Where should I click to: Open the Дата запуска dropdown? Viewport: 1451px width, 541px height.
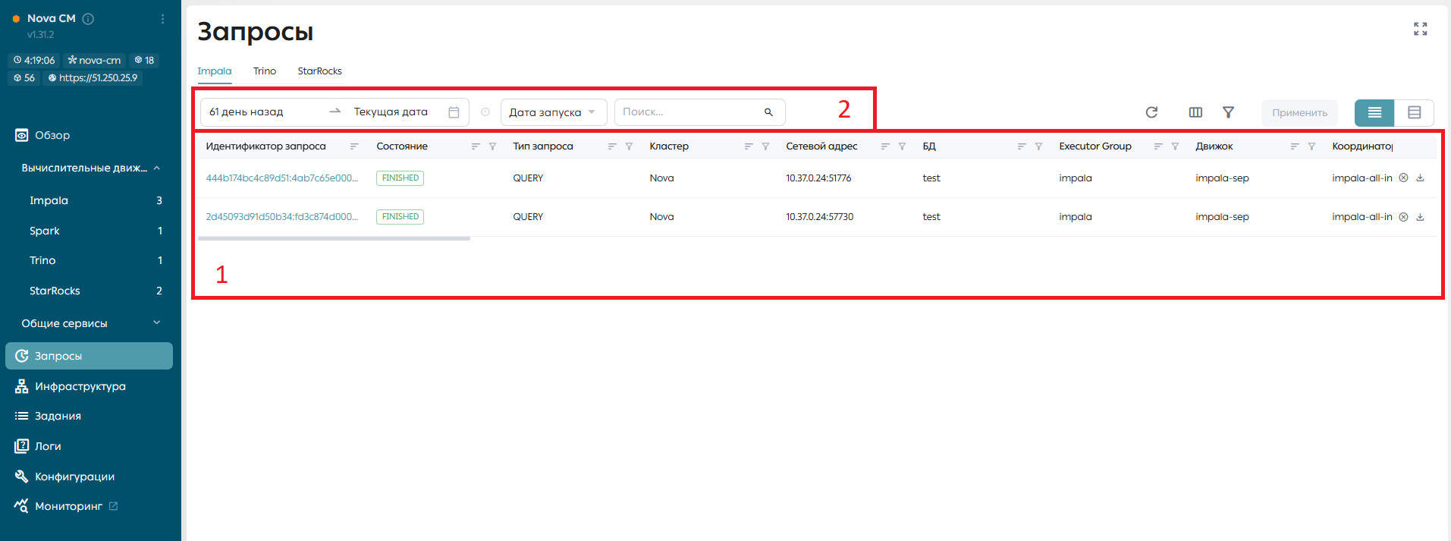553,112
